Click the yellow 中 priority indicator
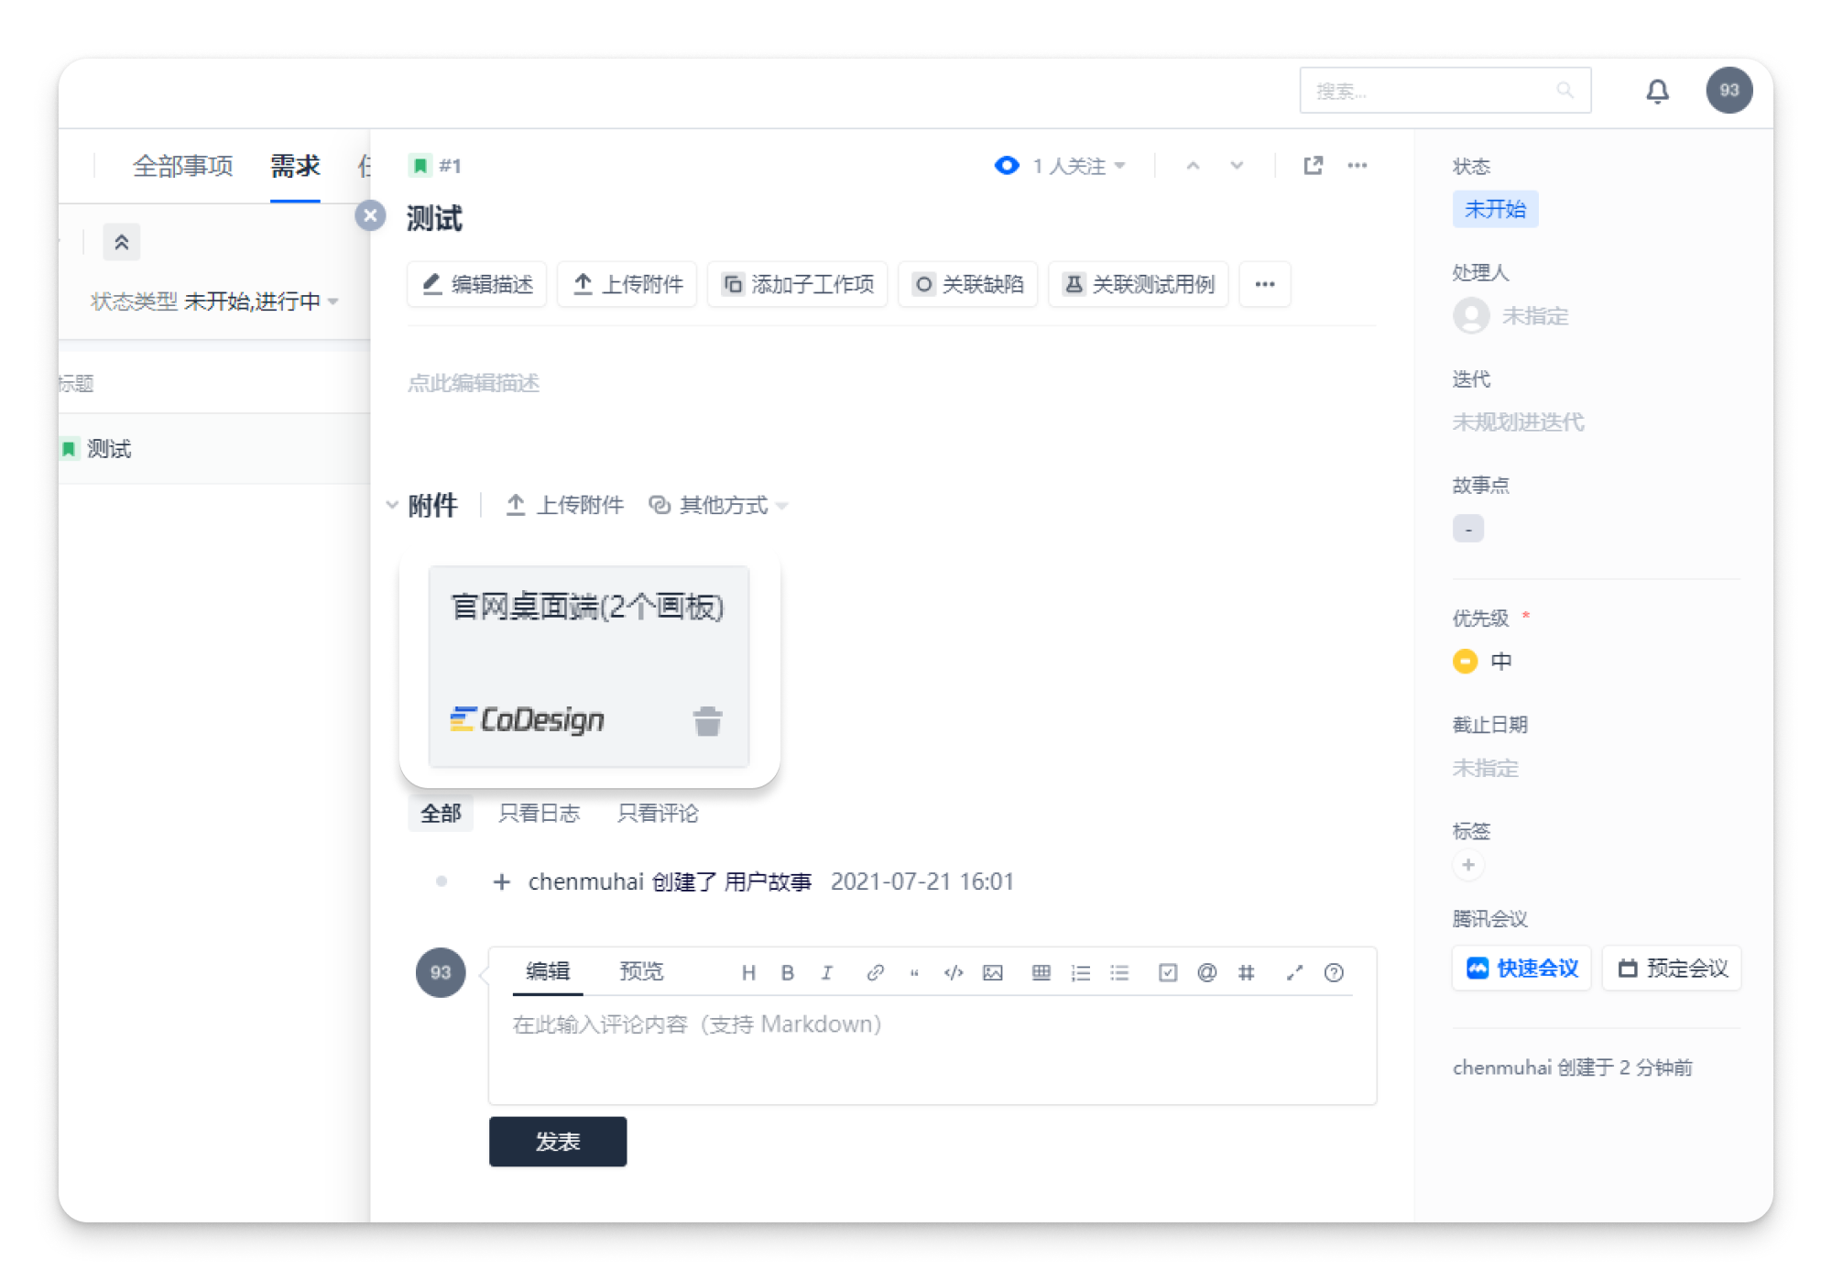The image size is (1832, 1281). [1466, 661]
